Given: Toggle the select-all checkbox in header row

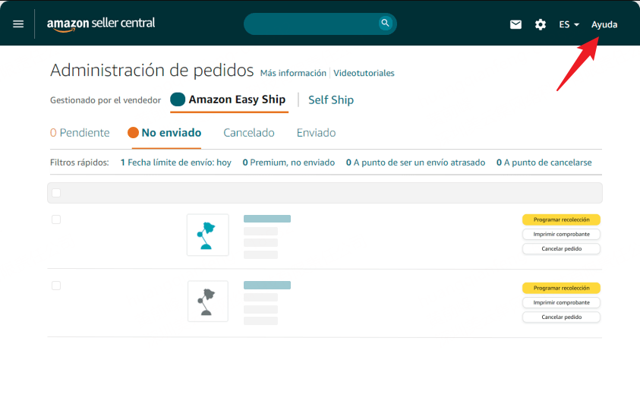Looking at the screenshot, I should click(x=56, y=193).
